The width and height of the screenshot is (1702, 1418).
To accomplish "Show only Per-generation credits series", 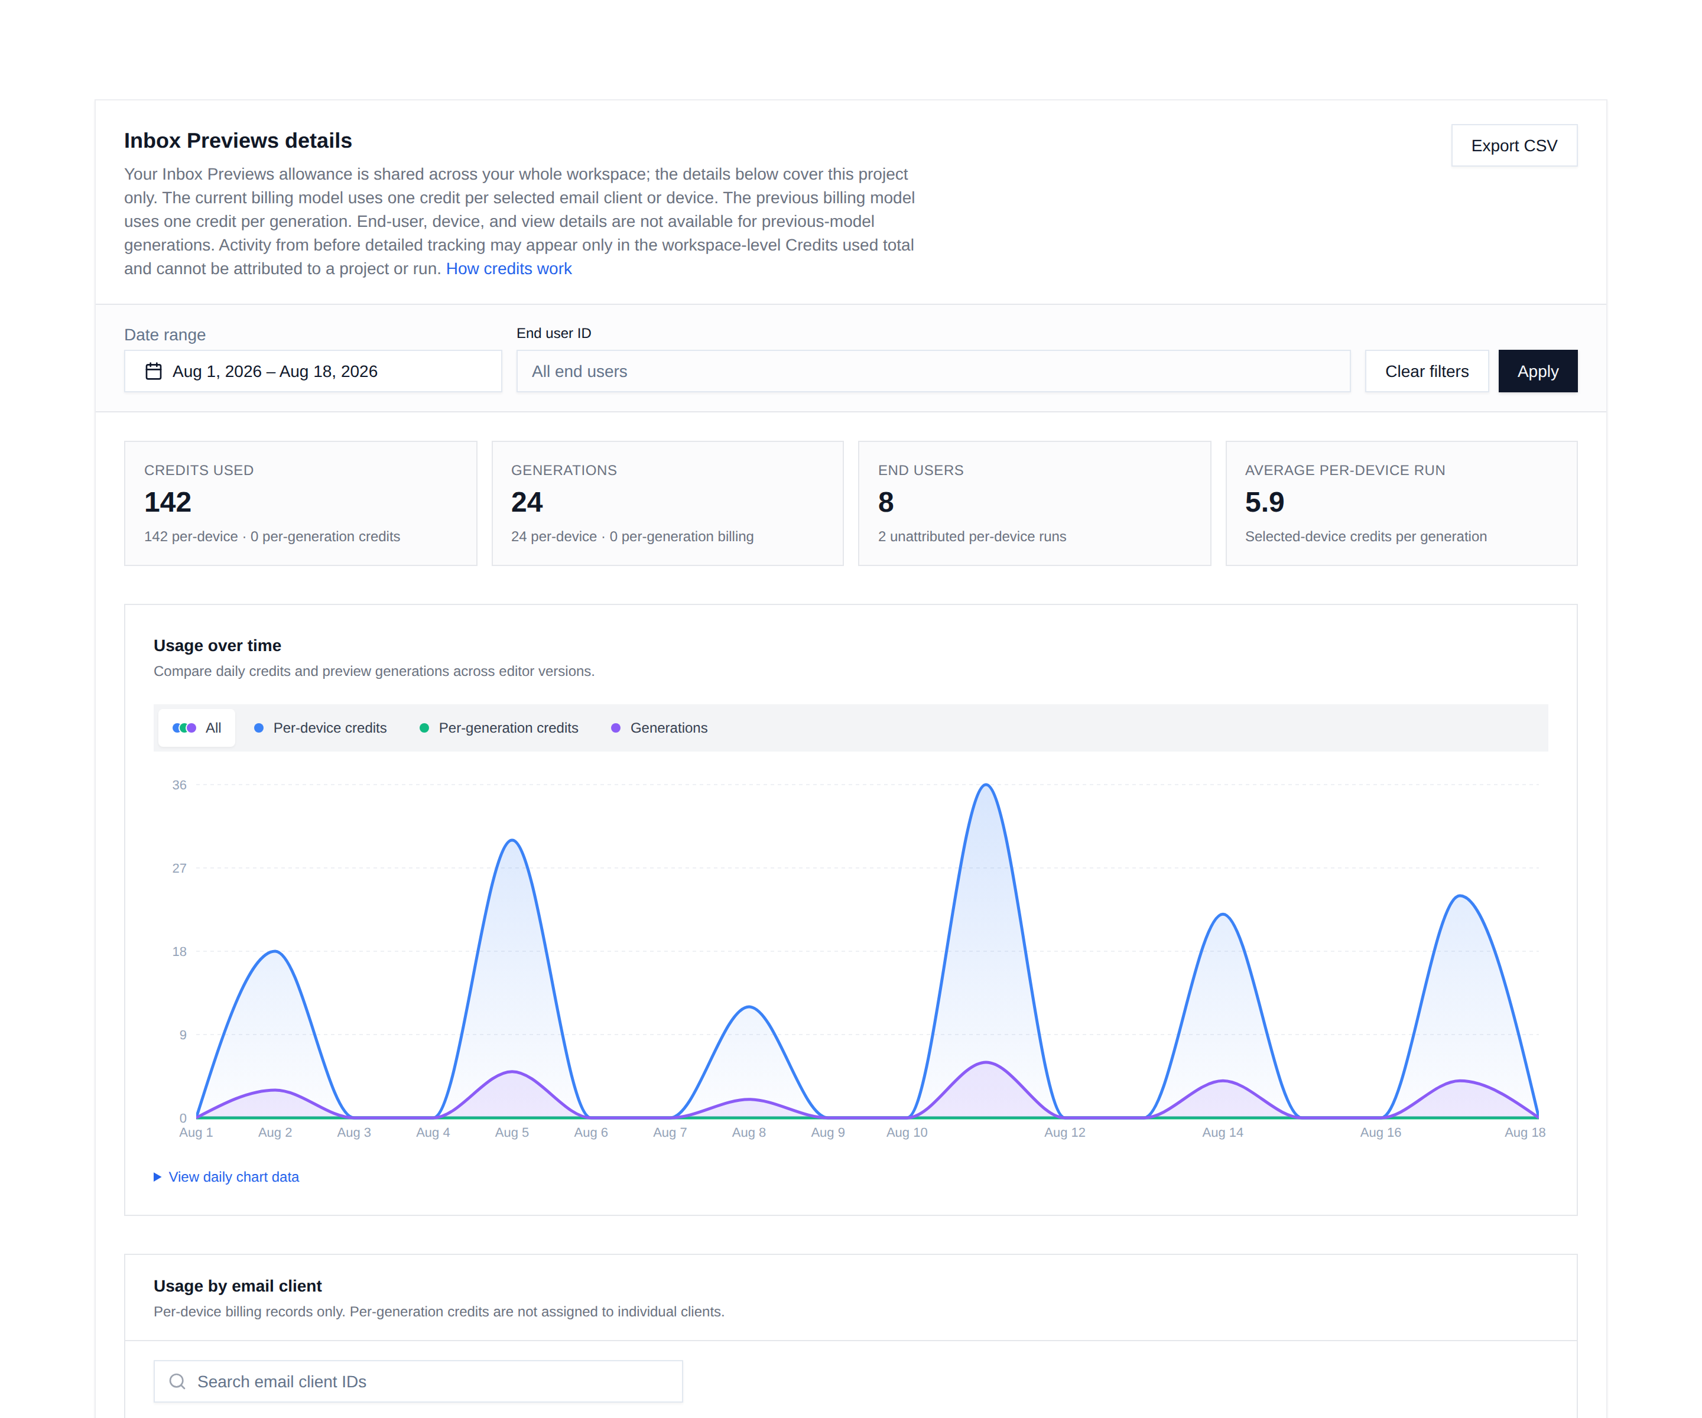I will [x=499, y=728].
